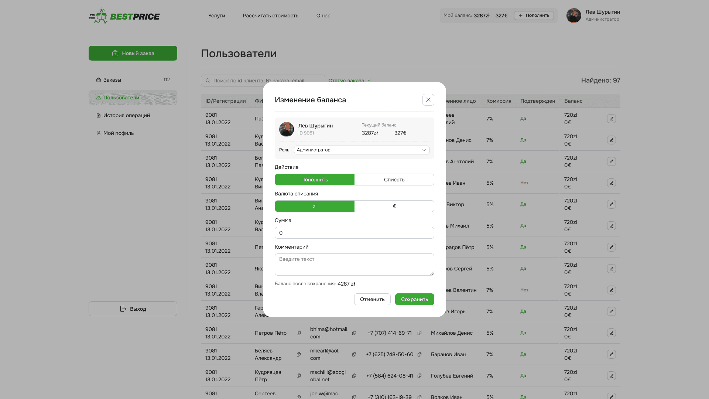This screenshot has width=709, height=399.
Task: Copy phone number +7 (707) 414-69-71
Action: [419, 333]
